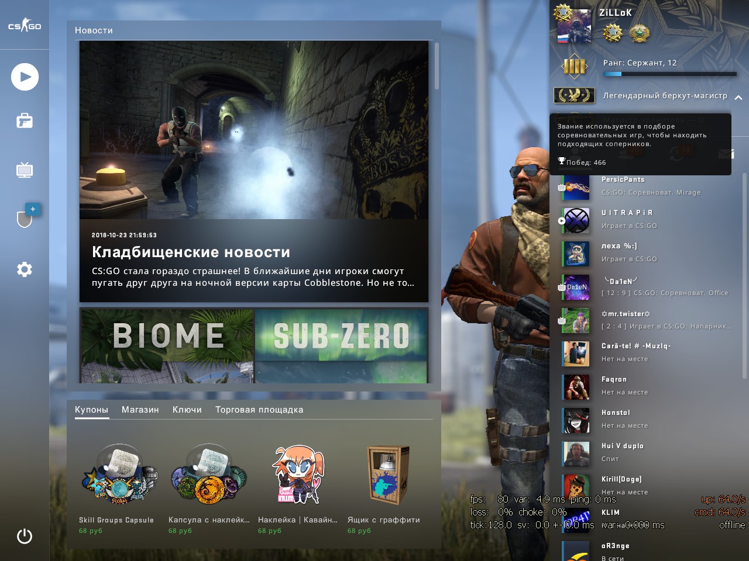The height and width of the screenshot is (561, 749).
Task: Open the Watch TV icon in sidebar
Action: tap(25, 170)
